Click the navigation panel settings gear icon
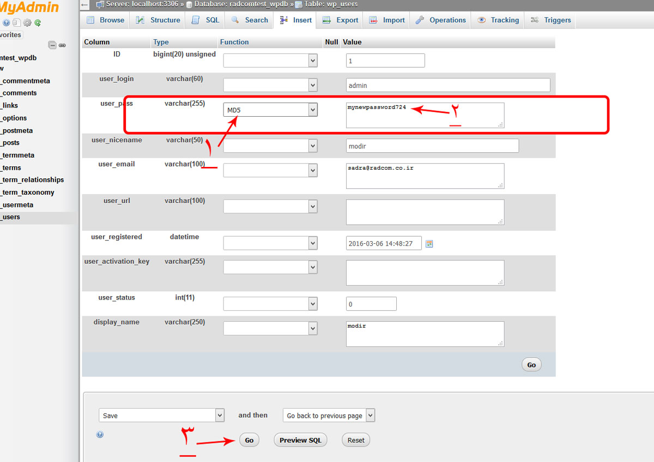Screen dimensions: 654x462 [x=27, y=23]
